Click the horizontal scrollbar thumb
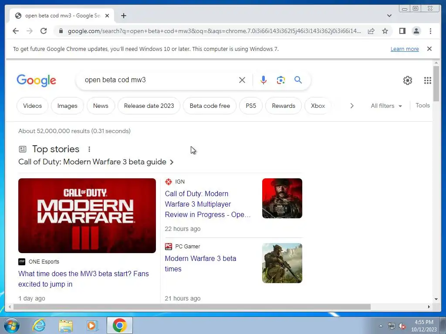The image size is (446, 334). click(x=192, y=307)
